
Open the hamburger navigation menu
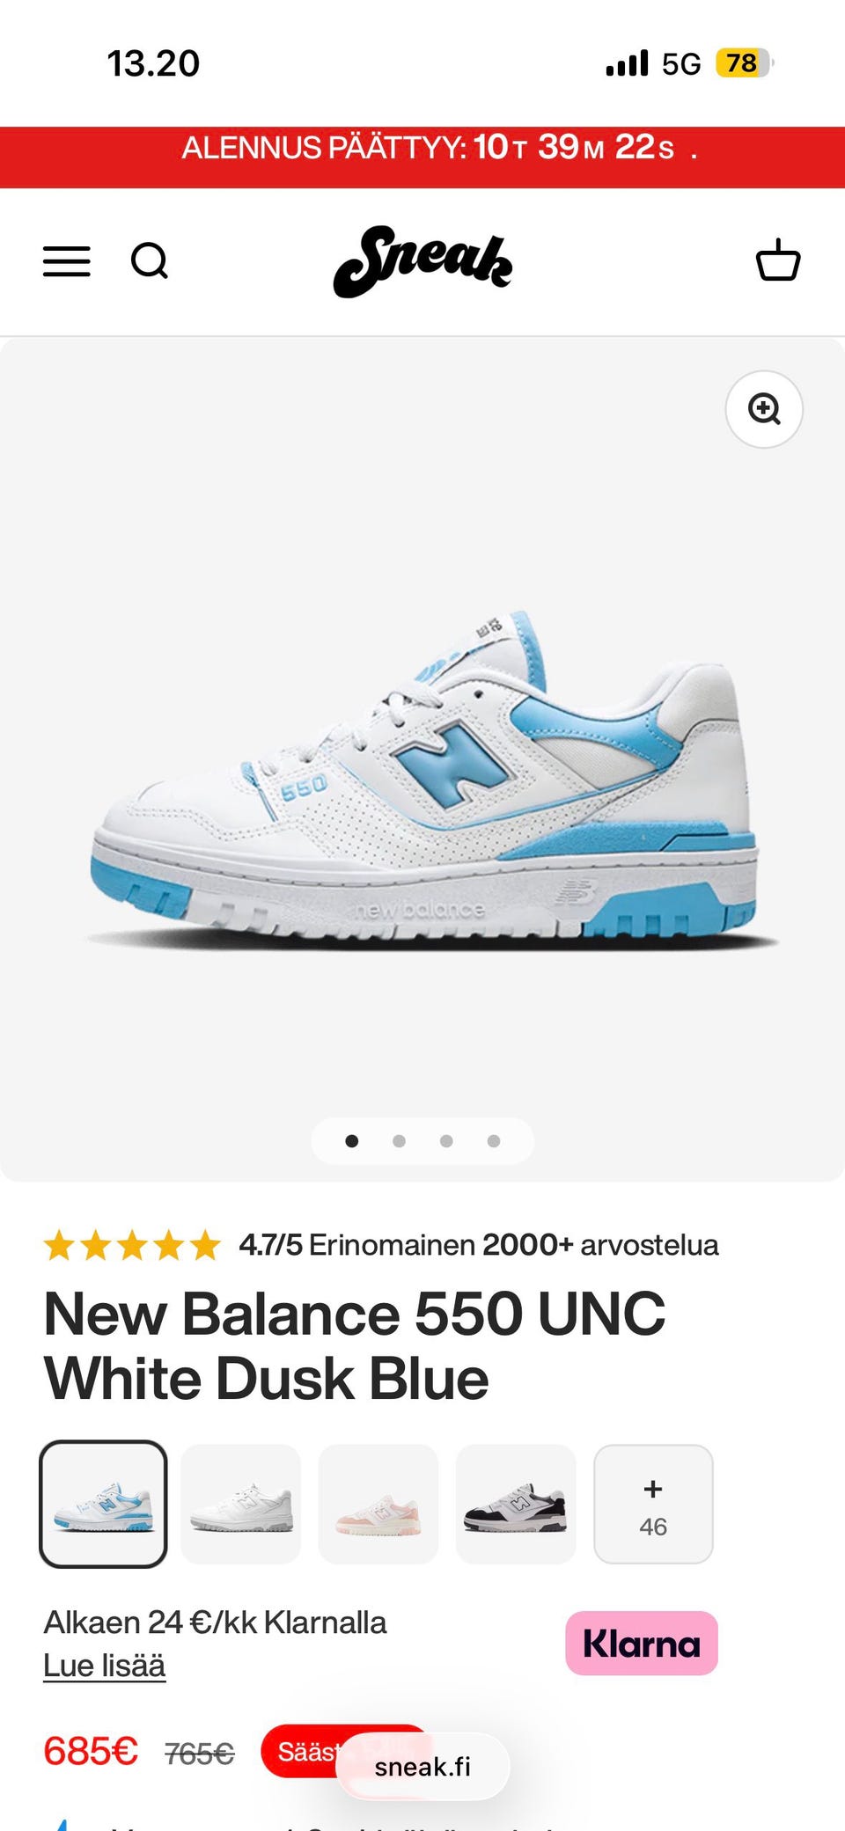click(67, 261)
